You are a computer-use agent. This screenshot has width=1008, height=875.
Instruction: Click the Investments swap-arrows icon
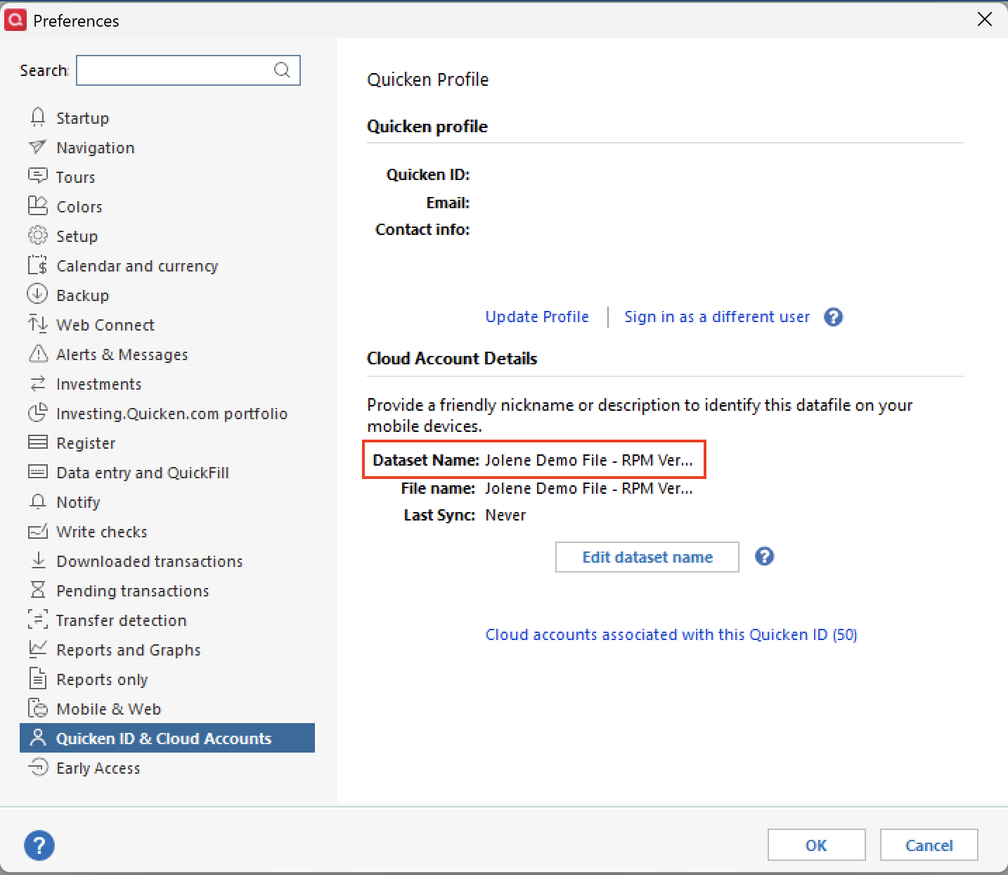38,383
